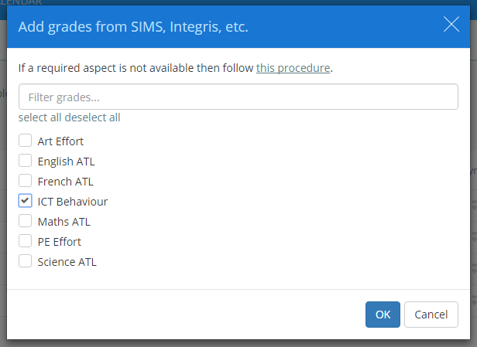This screenshot has height=347, width=477.
Task: Tick the Science ATL checkbox
Action: tap(25, 261)
